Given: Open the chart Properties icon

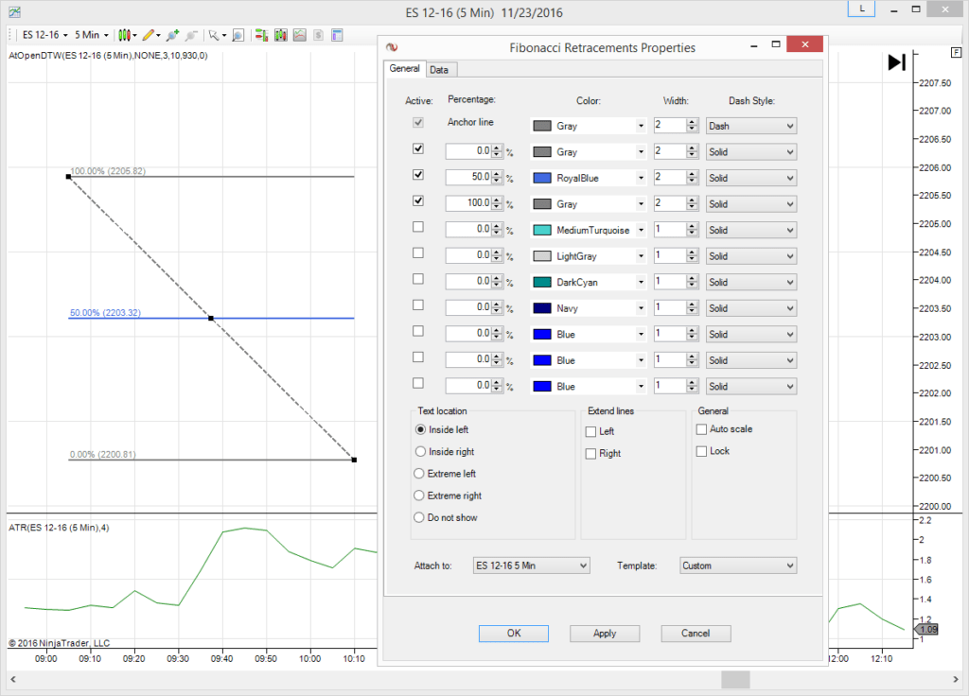Looking at the screenshot, I should (x=337, y=35).
